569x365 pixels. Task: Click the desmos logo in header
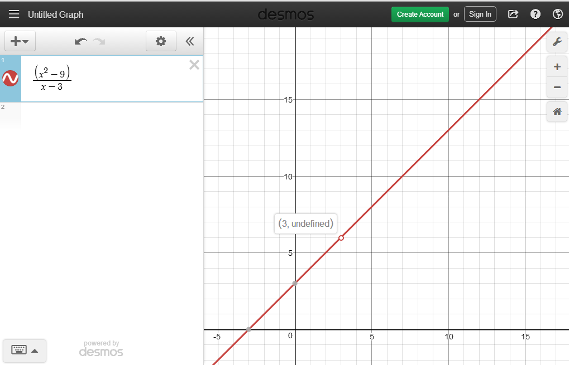[x=285, y=15]
